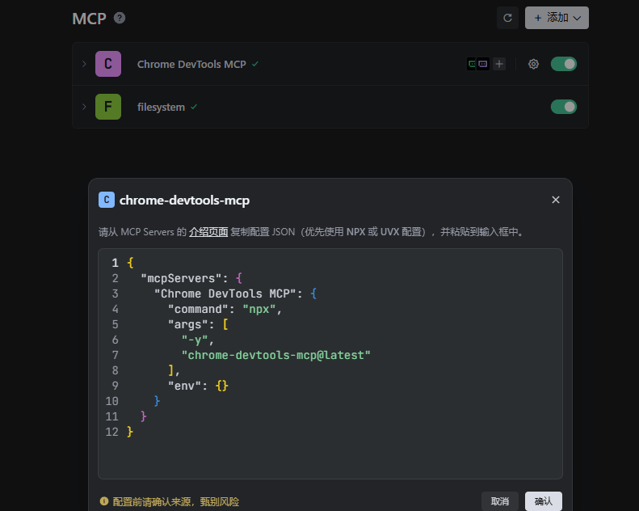Open the 添加 dropdown button
The height and width of the screenshot is (511, 639).
coord(557,18)
